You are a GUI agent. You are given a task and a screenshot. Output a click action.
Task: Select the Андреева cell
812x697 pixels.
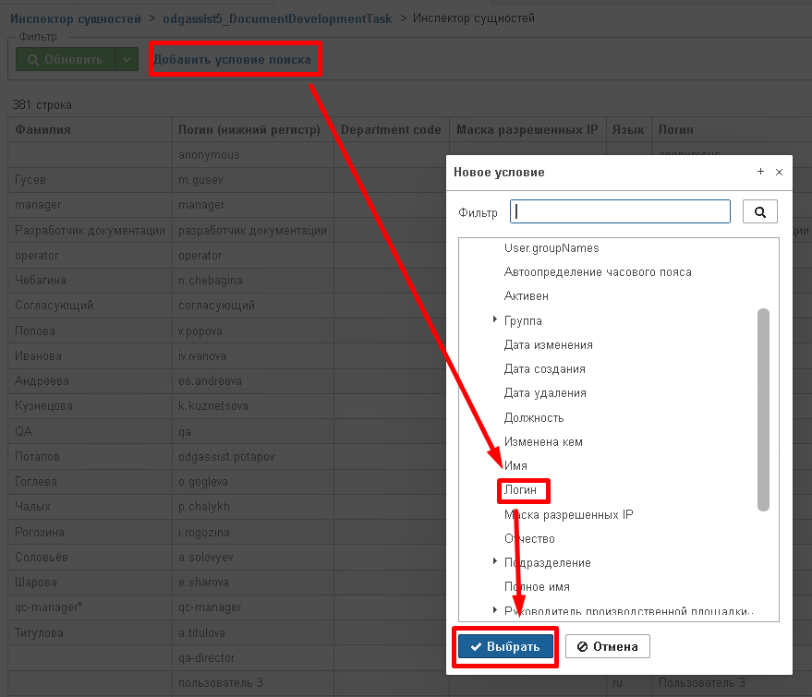pos(90,381)
